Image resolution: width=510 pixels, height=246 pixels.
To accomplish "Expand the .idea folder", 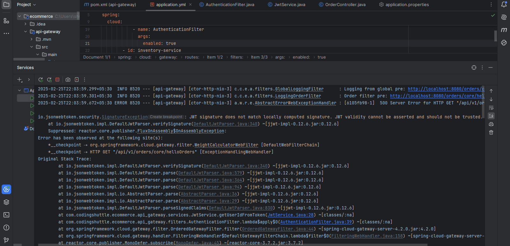I will pos(26,24).
